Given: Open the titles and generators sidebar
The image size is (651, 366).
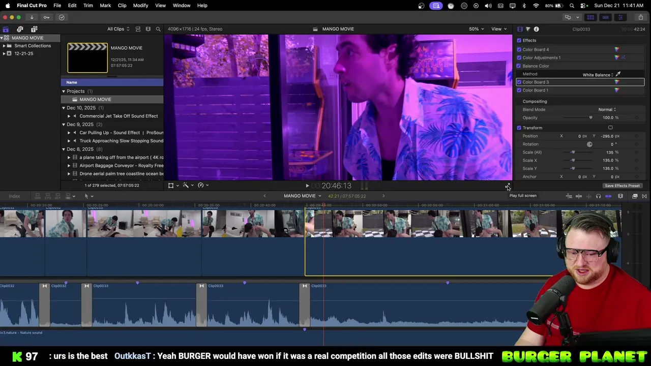Looking at the screenshot, I should 34,29.
